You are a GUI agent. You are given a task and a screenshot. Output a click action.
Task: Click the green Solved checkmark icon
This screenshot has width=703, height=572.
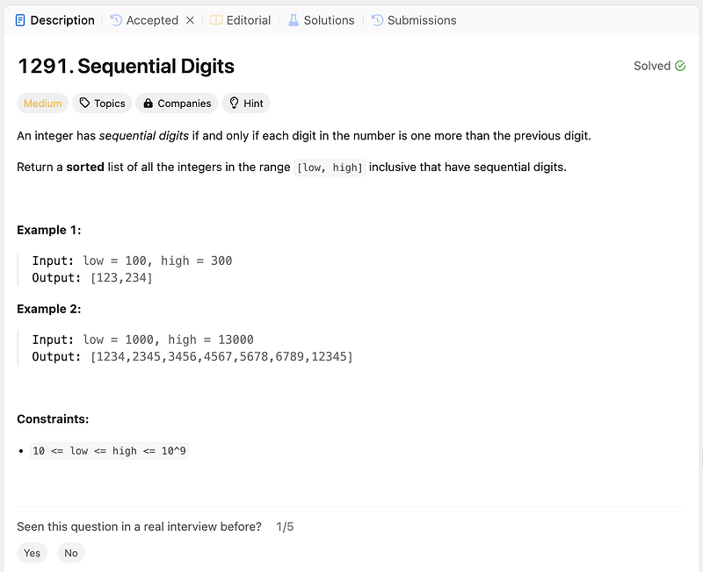[681, 65]
